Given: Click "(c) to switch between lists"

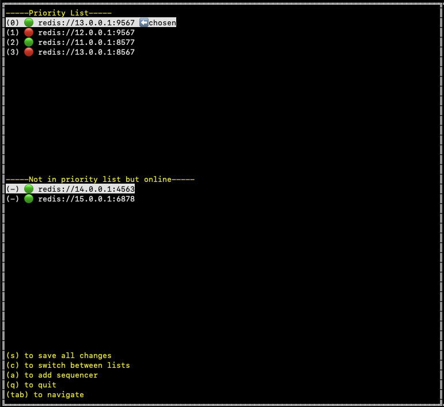Looking at the screenshot, I should [x=68, y=366].
